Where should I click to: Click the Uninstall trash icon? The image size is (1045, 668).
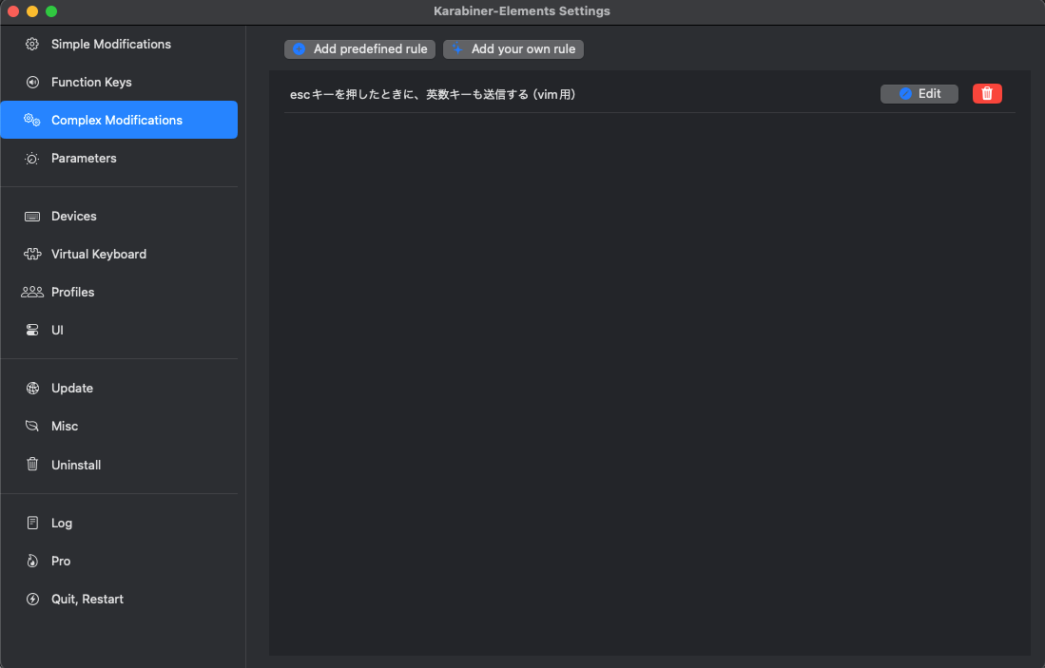pyautogui.click(x=30, y=465)
